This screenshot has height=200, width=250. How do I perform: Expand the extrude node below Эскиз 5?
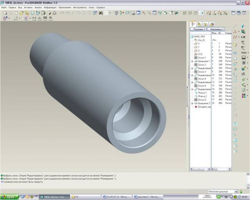click(x=192, y=89)
